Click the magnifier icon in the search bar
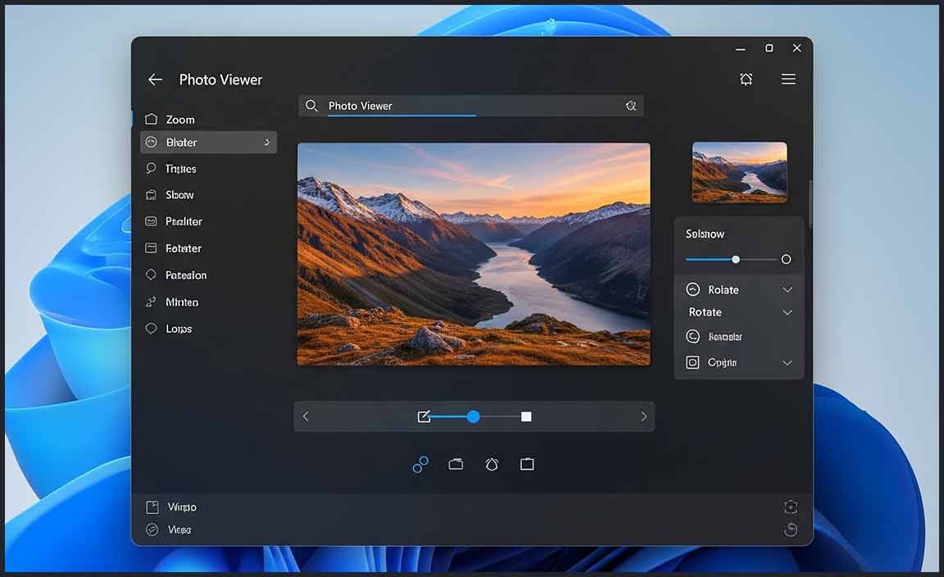Image resolution: width=944 pixels, height=577 pixels. 311,106
